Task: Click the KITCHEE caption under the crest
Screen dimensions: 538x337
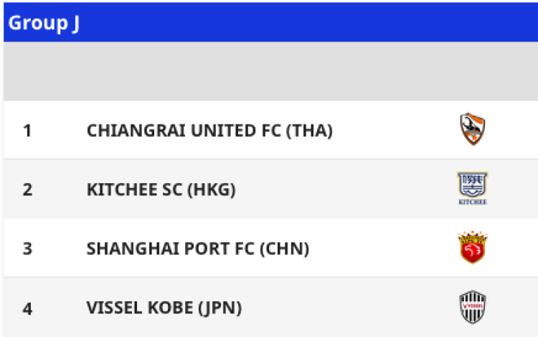Action: [473, 202]
